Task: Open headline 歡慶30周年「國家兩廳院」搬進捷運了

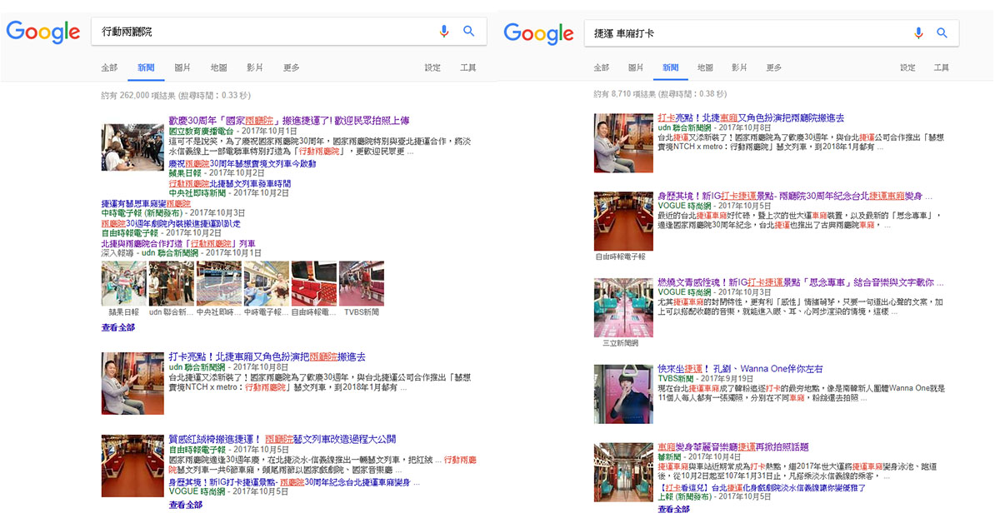Action: click(x=289, y=121)
